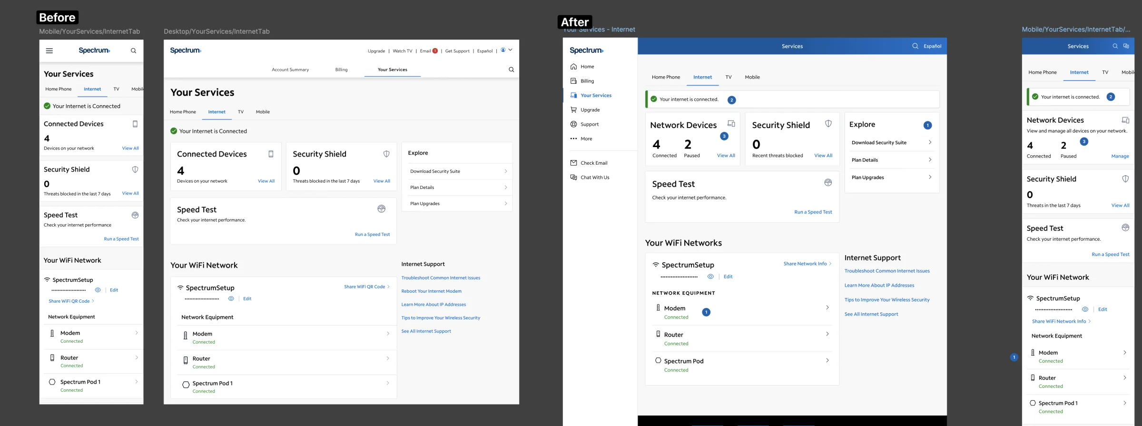Click Connected Devices card icon in Before desktop
Screen dimensions: 1142x426
271,154
